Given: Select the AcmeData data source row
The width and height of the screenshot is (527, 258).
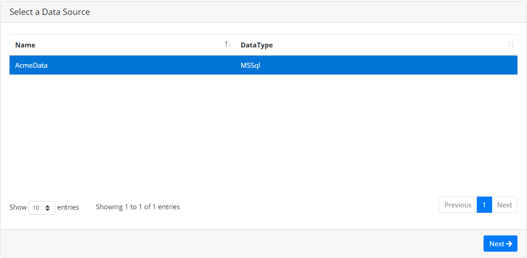Looking at the screenshot, I should pos(263,66).
